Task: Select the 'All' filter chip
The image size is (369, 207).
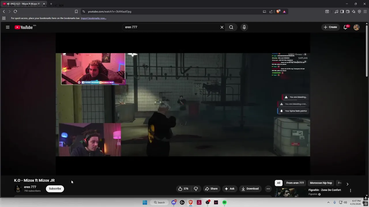Action: pos(278,183)
